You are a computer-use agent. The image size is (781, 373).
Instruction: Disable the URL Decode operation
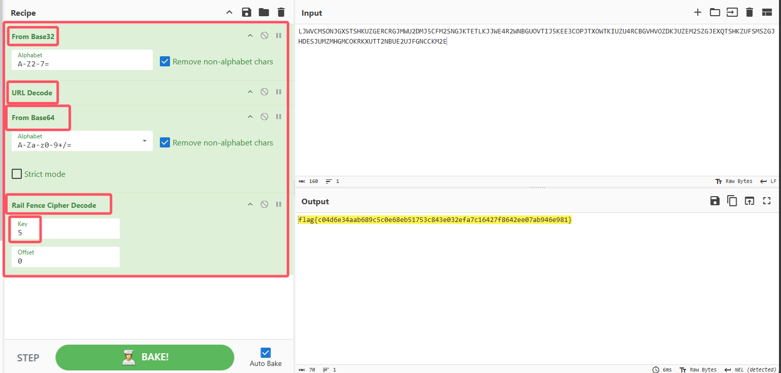(264, 92)
